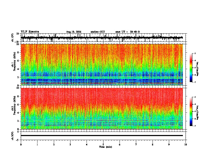Image resolution: width=209 pixels, height=162 pixels.
Task: Click the ch.2 "Frequency (kHz)" axis label
Action: 15,105
